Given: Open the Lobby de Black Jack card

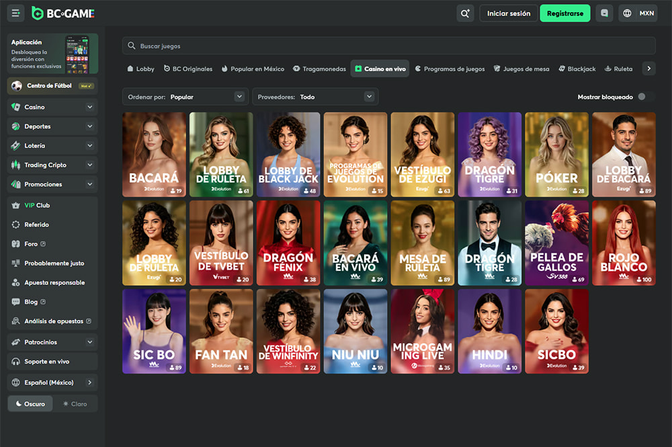Looking at the screenshot, I should (288, 155).
